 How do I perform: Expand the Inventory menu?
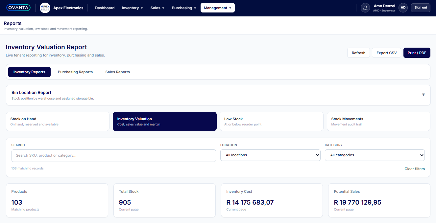[133, 8]
